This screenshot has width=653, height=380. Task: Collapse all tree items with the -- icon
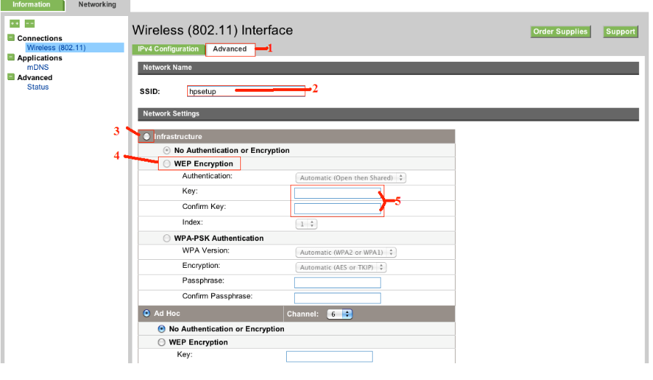click(30, 24)
